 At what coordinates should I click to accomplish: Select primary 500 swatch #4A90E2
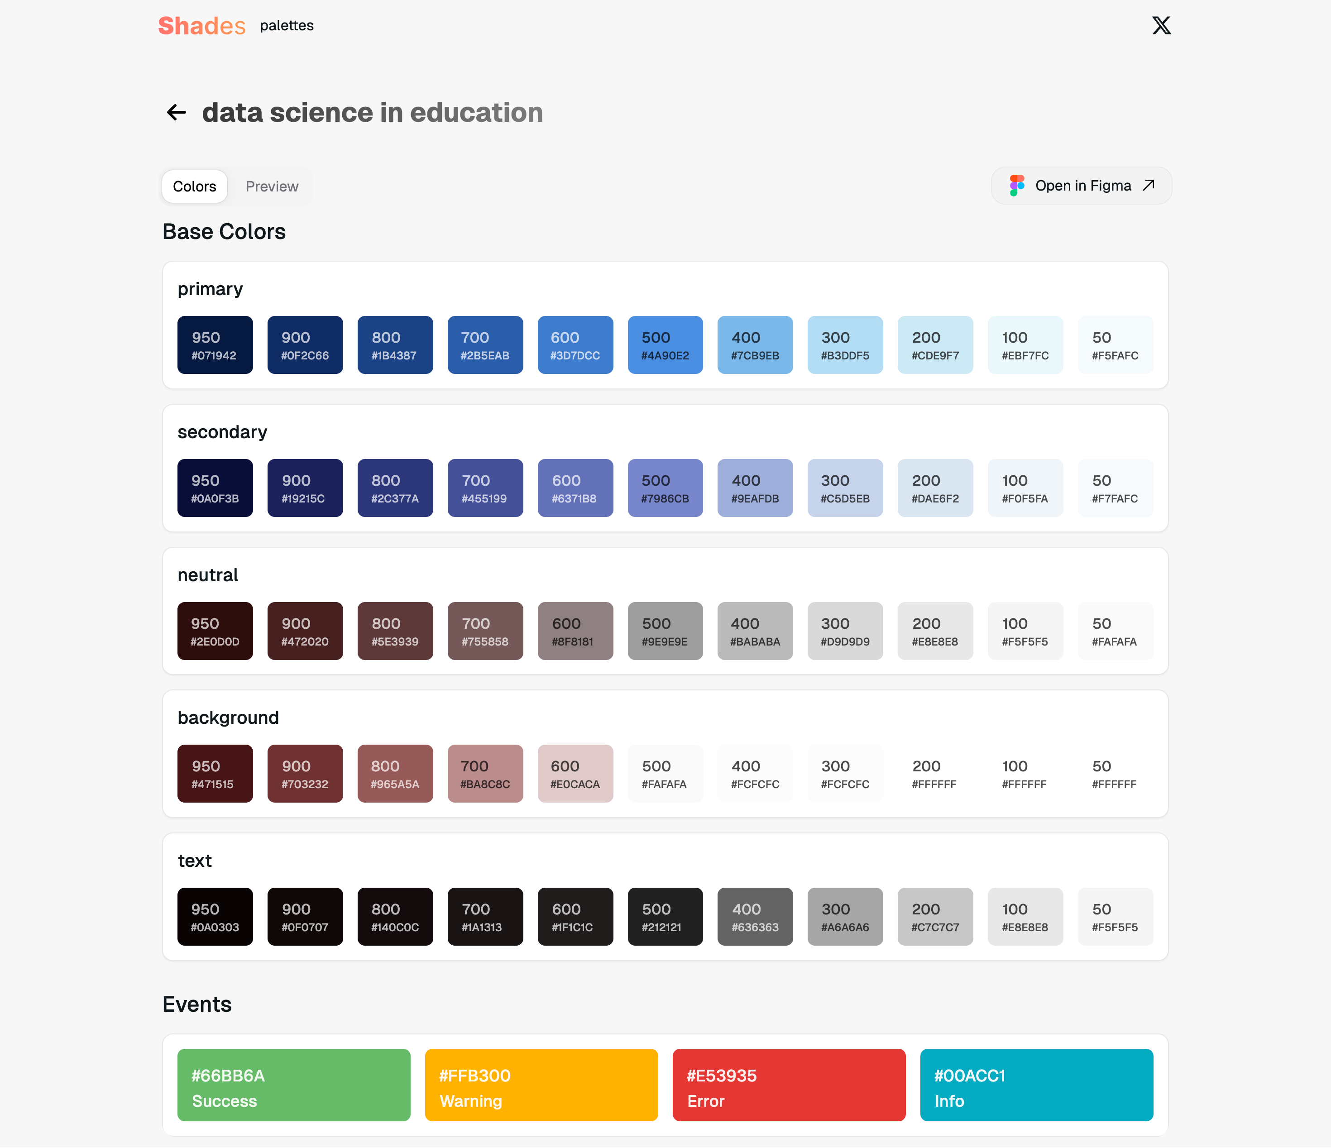point(665,345)
